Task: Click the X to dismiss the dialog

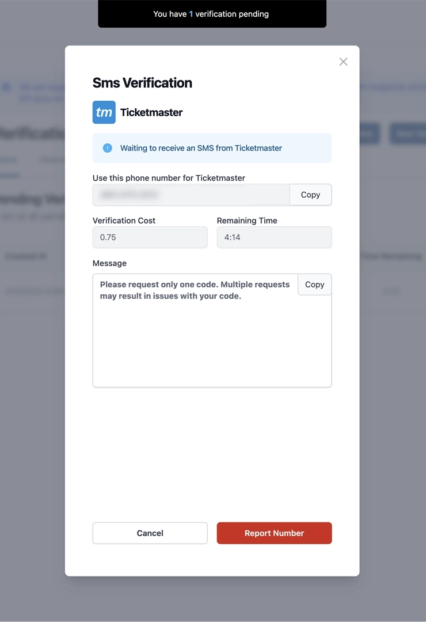Action: click(343, 62)
